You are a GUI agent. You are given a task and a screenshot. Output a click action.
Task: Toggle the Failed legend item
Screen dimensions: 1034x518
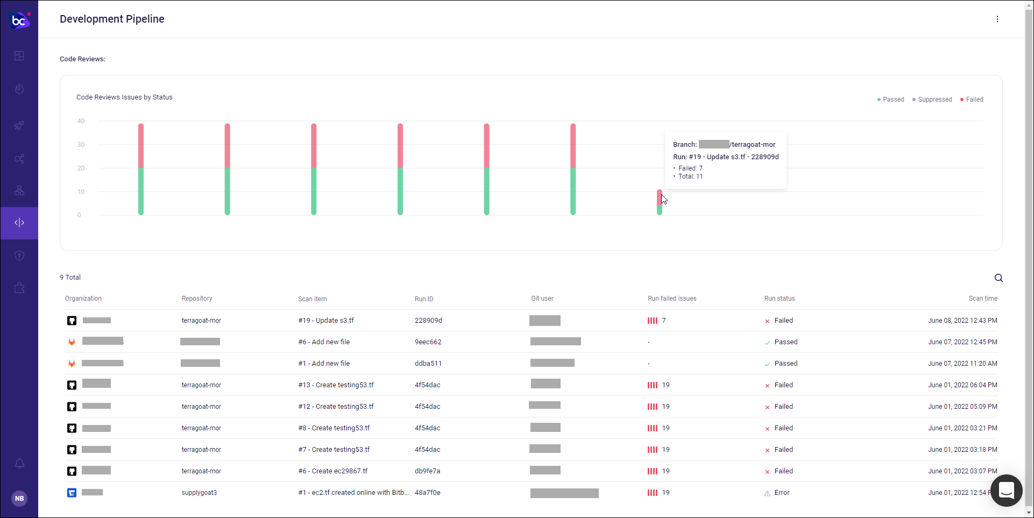pos(972,100)
